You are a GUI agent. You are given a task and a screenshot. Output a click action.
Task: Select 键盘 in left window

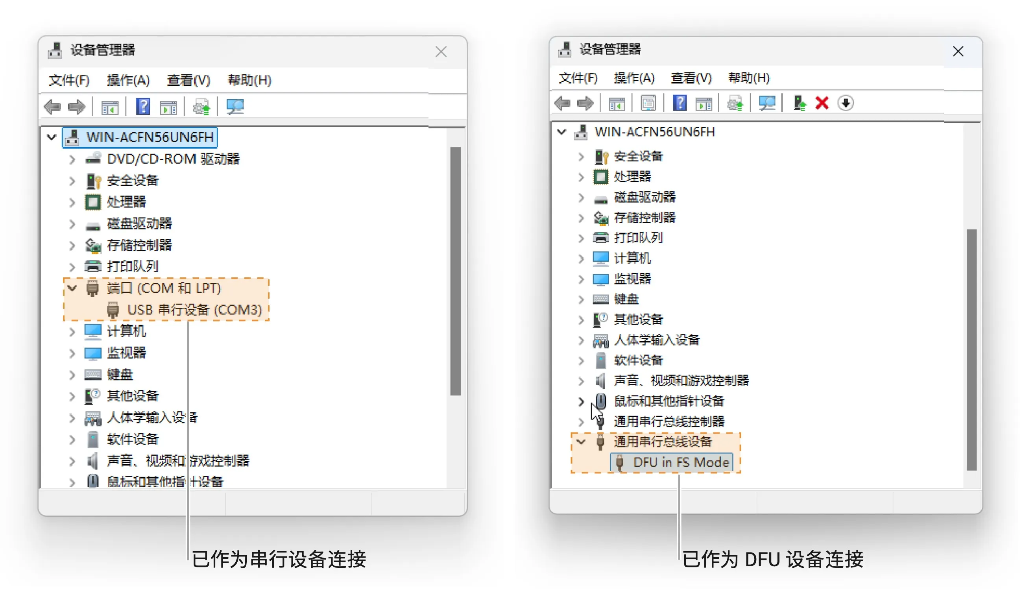point(120,375)
